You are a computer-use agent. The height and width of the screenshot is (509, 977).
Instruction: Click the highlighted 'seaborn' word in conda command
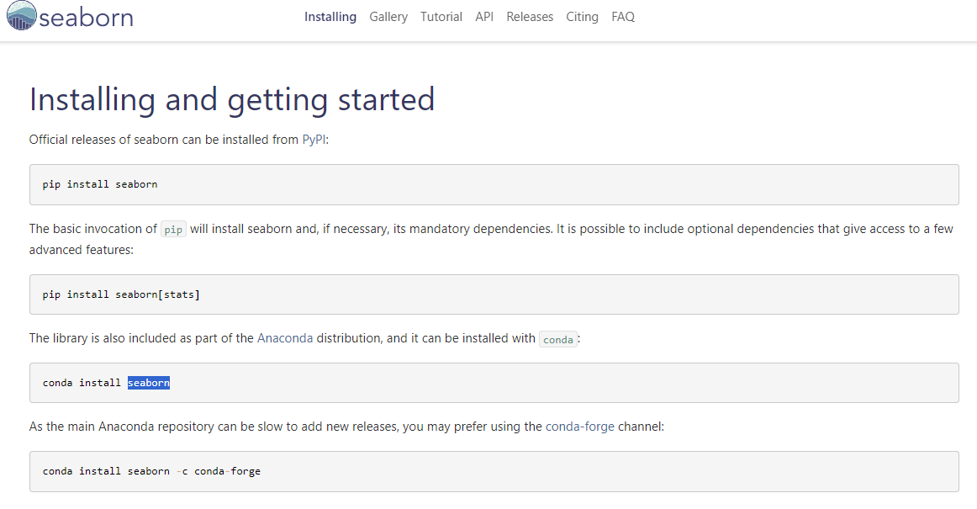click(148, 383)
